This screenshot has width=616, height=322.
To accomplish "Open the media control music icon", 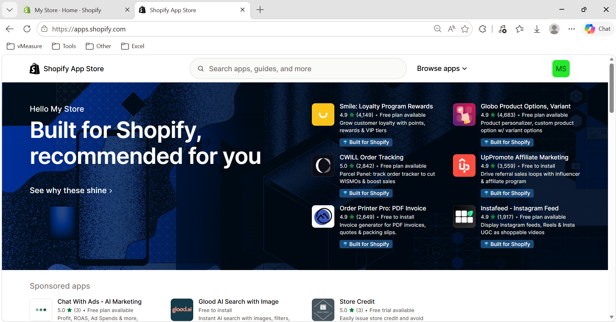I will [503, 29].
